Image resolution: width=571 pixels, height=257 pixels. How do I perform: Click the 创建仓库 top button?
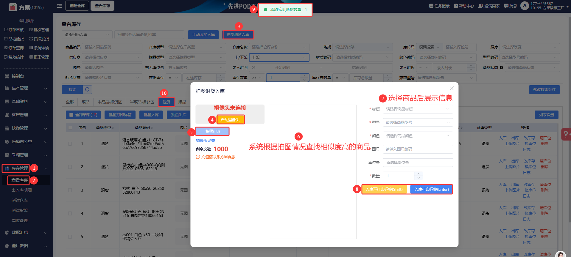(77, 6)
